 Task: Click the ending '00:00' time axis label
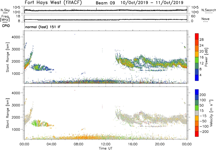click(x=187, y=144)
